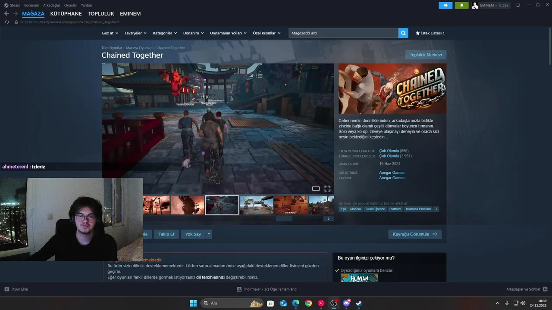
Task: Click Oyun Ekle plus icon
Action: [x=7, y=289]
